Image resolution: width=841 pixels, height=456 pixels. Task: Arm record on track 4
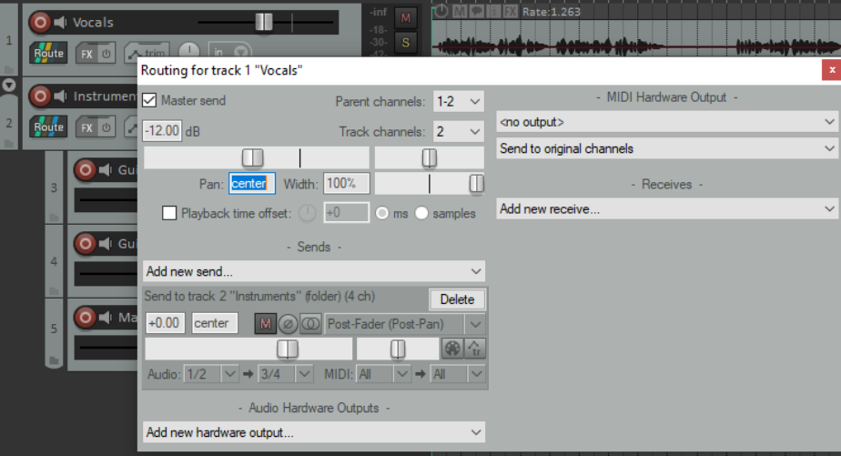click(x=85, y=244)
